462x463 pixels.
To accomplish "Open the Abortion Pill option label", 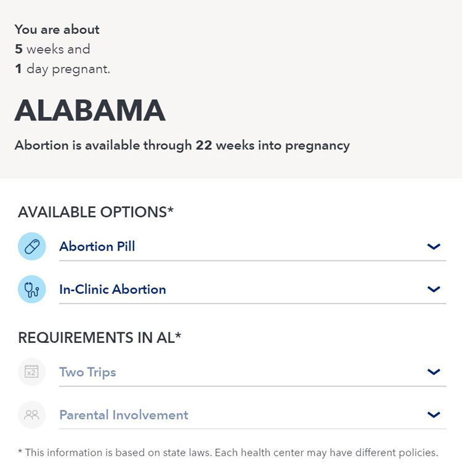I will (x=97, y=246).
